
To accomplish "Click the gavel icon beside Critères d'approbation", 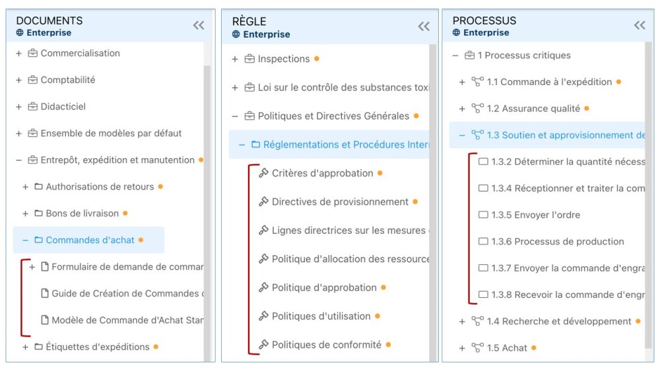I will click(x=263, y=173).
